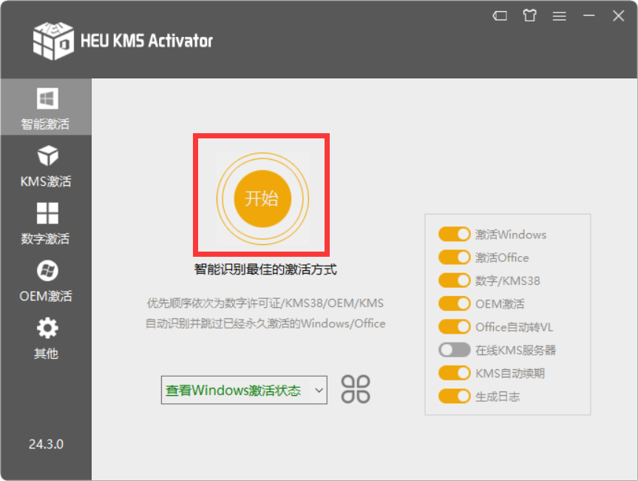Click the tag icon in title bar
The height and width of the screenshot is (481, 638).
500,16
